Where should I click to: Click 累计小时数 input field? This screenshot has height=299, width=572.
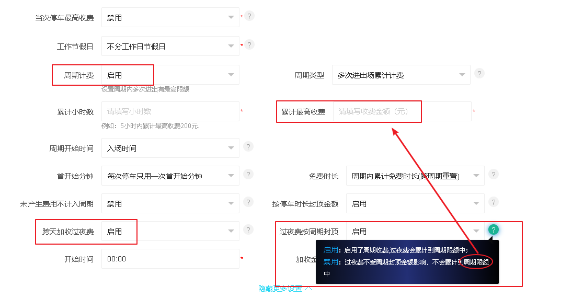(x=170, y=111)
